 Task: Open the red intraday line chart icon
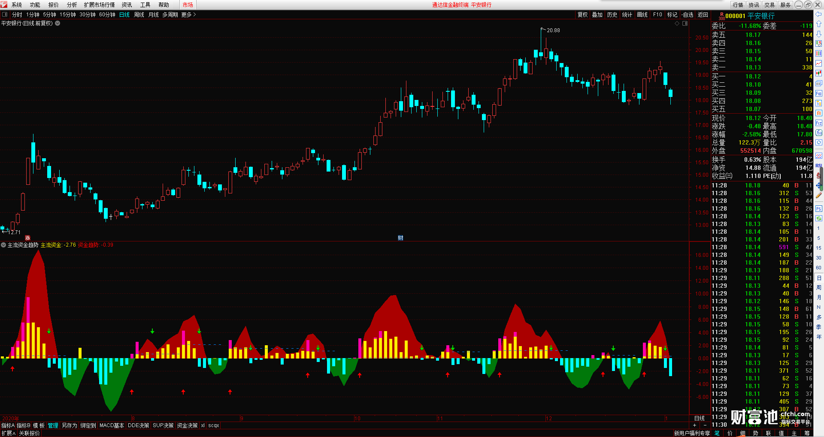point(818,63)
